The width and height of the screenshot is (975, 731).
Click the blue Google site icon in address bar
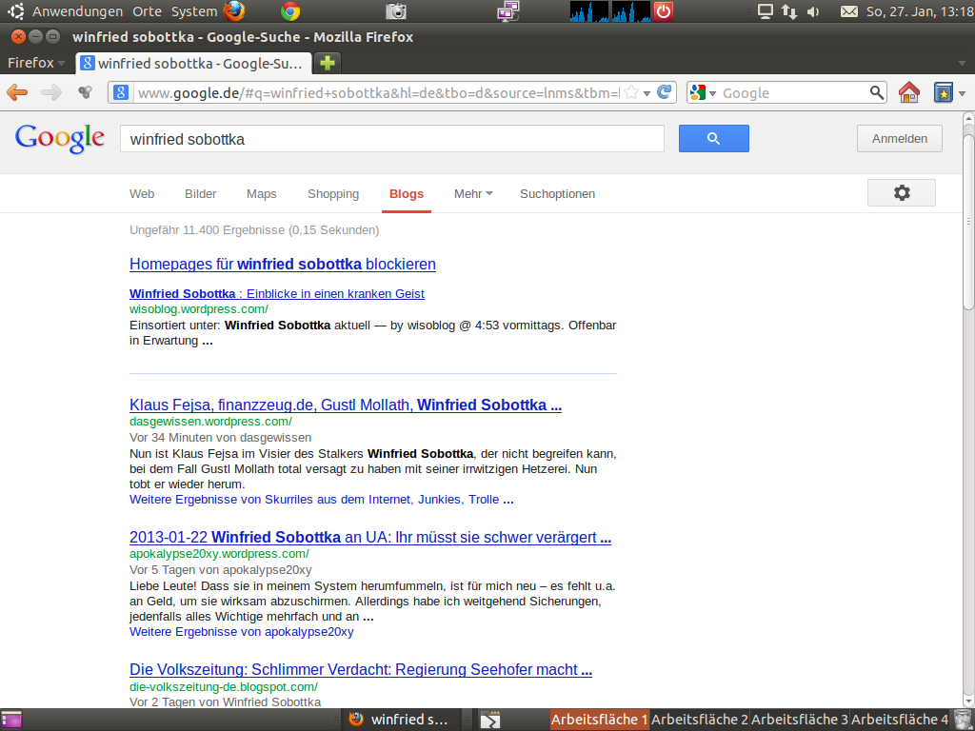coord(121,92)
